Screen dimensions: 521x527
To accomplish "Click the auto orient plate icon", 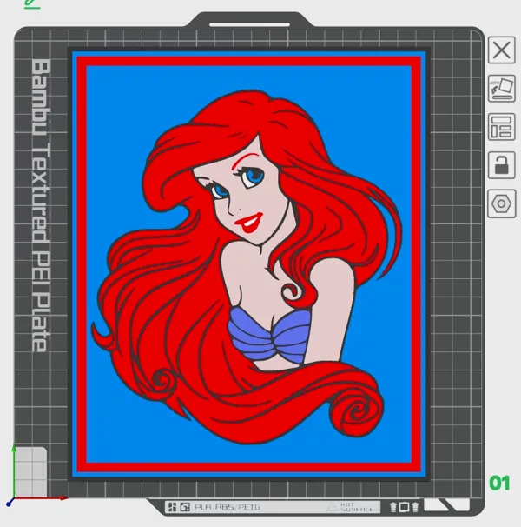I will [x=501, y=89].
